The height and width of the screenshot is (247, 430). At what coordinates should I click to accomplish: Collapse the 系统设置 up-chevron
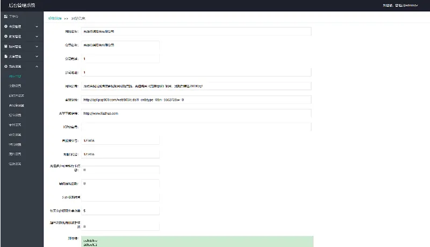coord(37,66)
